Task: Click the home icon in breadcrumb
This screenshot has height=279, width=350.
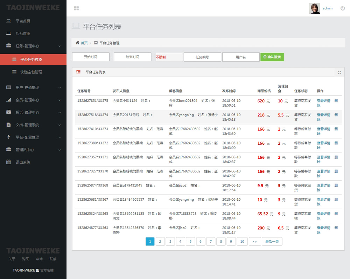Action: pyautogui.click(x=78, y=43)
